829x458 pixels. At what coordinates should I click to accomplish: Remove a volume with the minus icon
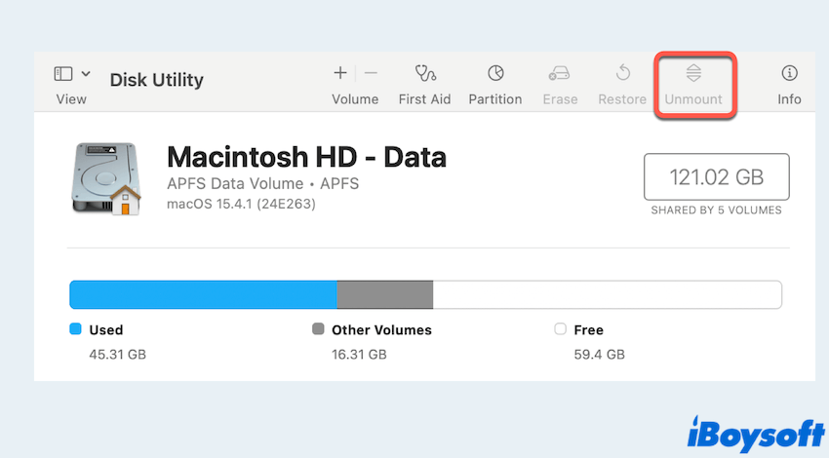coord(371,73)
